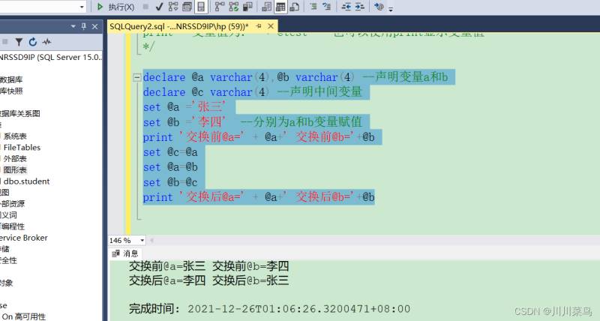Toggle IntelliSense Enabled in the toolbar

[201, 7]
